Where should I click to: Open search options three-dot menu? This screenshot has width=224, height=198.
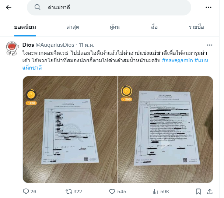tap(209, 7)
